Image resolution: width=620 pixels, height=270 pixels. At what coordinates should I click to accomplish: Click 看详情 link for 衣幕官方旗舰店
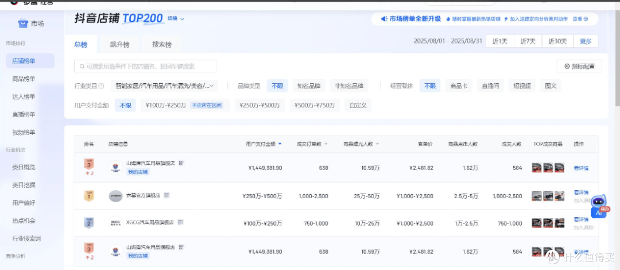pyautogui.click(x=581, y=193)
